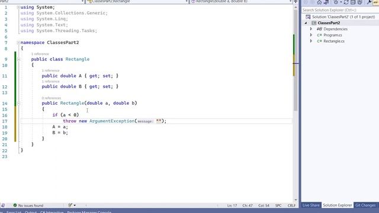Click '0 references' above the constructor

coord(52,98)
